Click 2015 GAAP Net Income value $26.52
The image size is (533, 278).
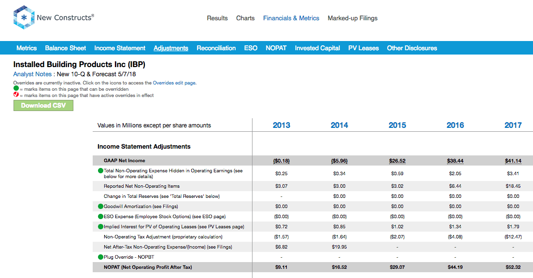(397, 161)
